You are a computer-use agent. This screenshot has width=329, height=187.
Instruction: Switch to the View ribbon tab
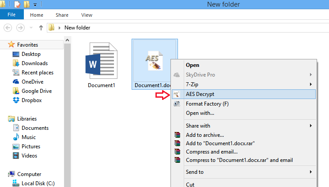87,15
